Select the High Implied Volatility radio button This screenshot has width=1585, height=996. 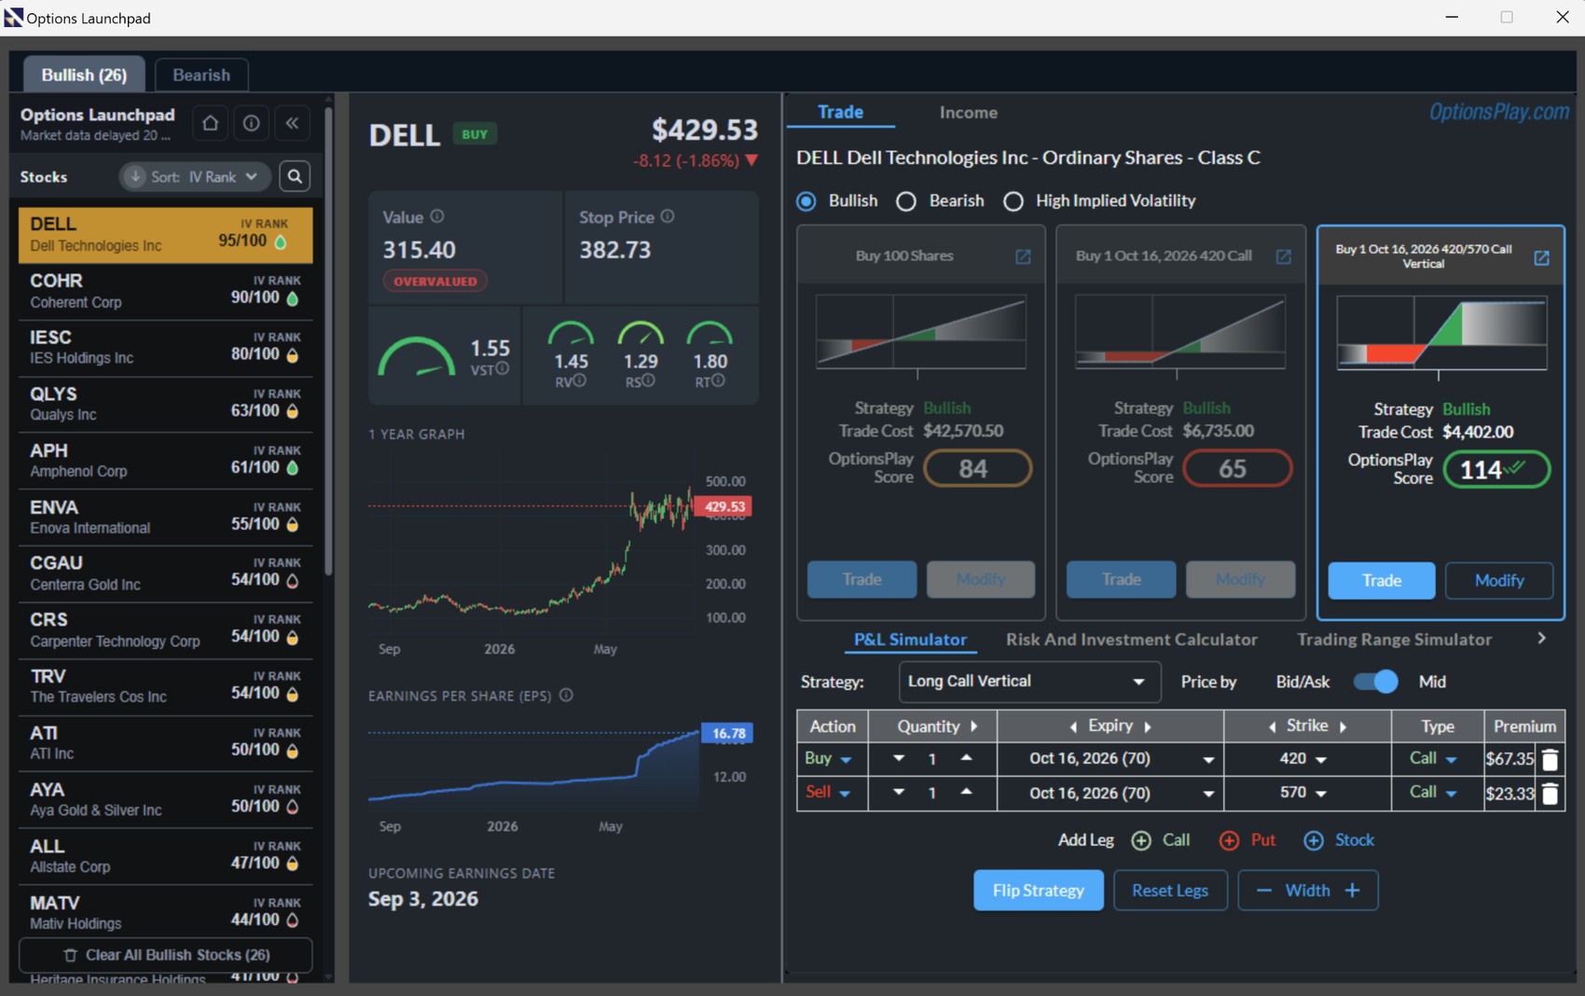click(1013, 201)
